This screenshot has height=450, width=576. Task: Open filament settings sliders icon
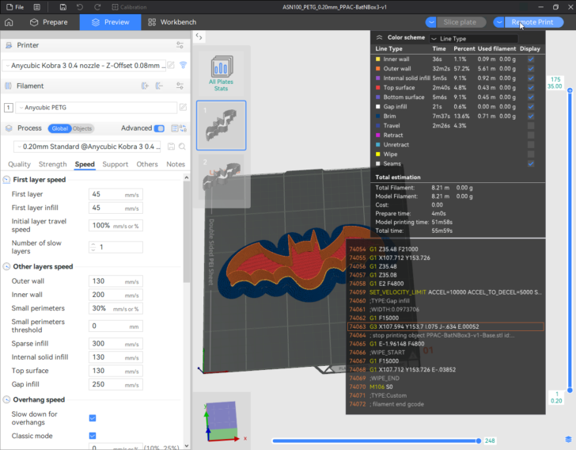180,86
